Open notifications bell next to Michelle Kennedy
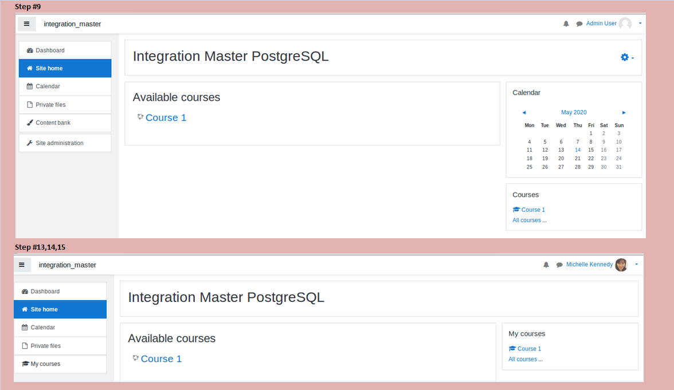The height and width of the screenshot is (390, 674). pyautogui.click(x=546, y=265)
